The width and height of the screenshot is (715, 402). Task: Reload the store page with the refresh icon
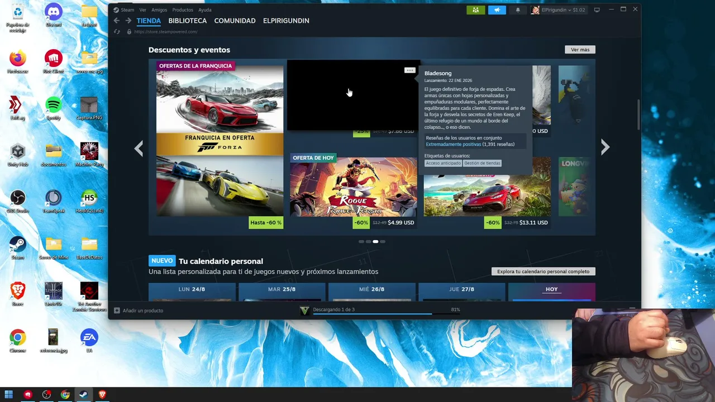pyautogui.click(x=117, y=32)
